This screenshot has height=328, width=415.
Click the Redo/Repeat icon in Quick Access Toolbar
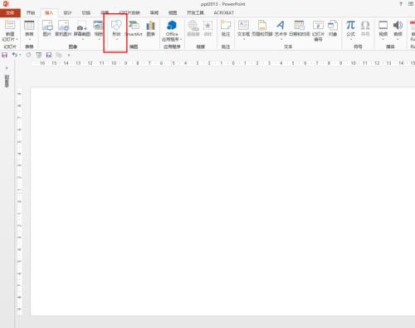(28, 55)
